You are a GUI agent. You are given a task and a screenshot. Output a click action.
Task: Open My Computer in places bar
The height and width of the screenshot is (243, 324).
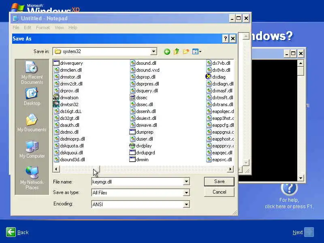32,149
